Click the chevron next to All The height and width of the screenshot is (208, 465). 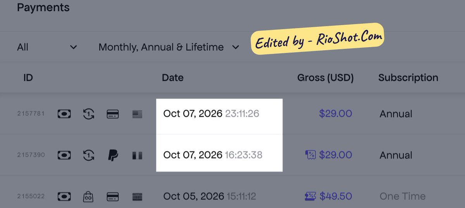73,47
